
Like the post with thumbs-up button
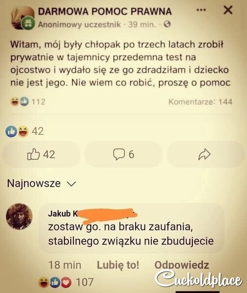[x=41, y=154]
